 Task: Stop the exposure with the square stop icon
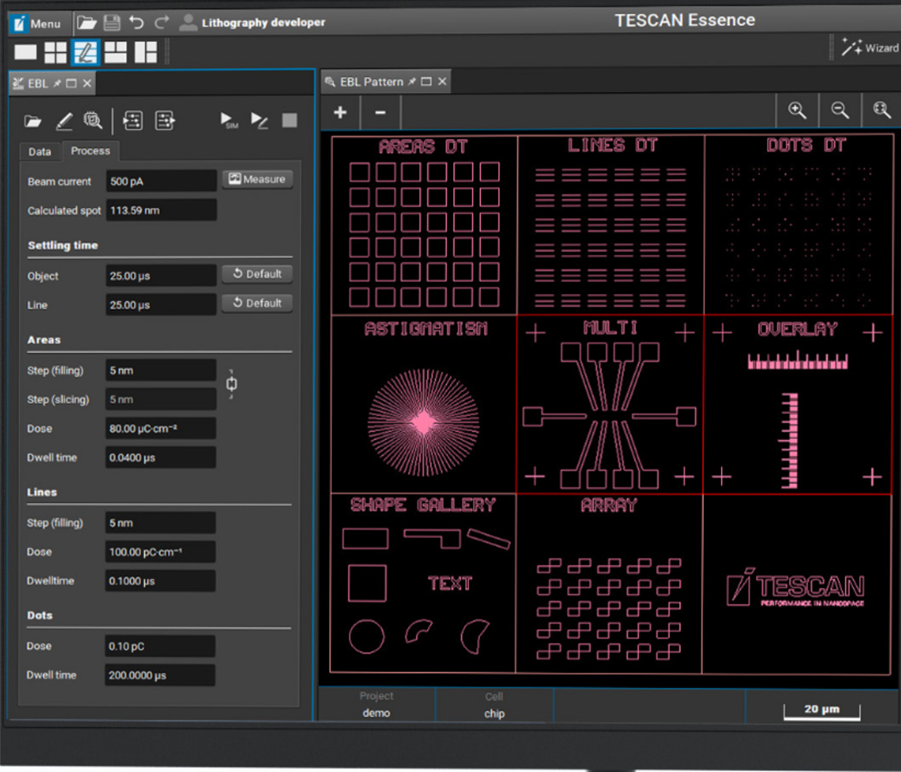(x=289, y=121)
